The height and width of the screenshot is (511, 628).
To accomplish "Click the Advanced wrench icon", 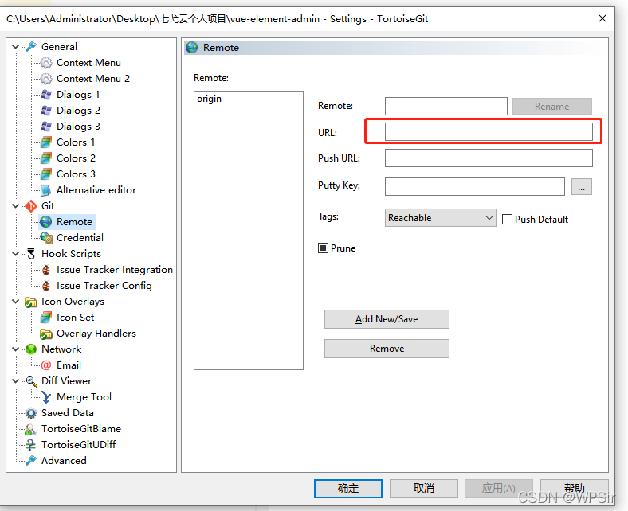I will (31, 461).
